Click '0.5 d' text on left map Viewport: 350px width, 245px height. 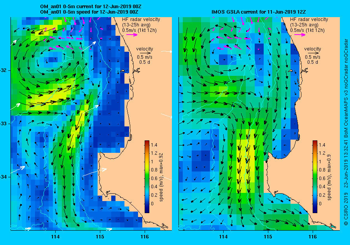pos(145,62)
